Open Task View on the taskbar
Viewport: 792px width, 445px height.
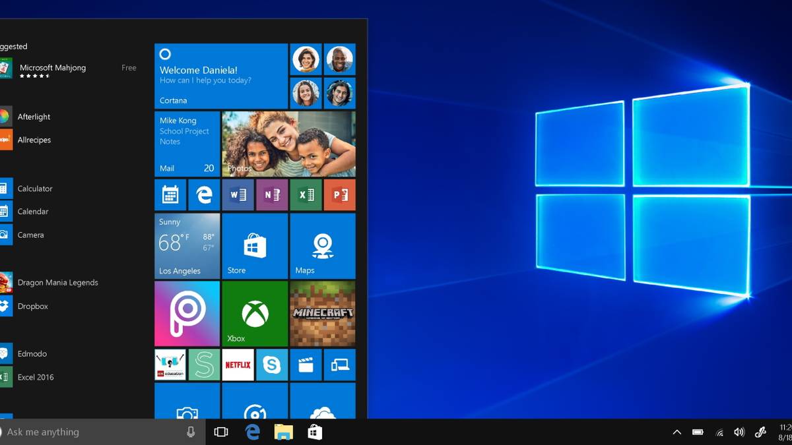[x=221, y=432]
